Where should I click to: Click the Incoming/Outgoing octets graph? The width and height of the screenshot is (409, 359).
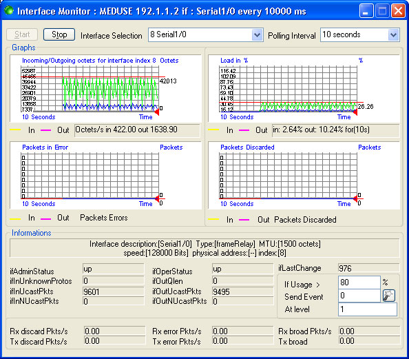(x=105, y=88)
